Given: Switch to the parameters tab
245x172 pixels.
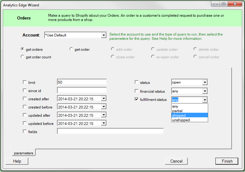Looking at the screenshot, I should [x=23, y=153].
